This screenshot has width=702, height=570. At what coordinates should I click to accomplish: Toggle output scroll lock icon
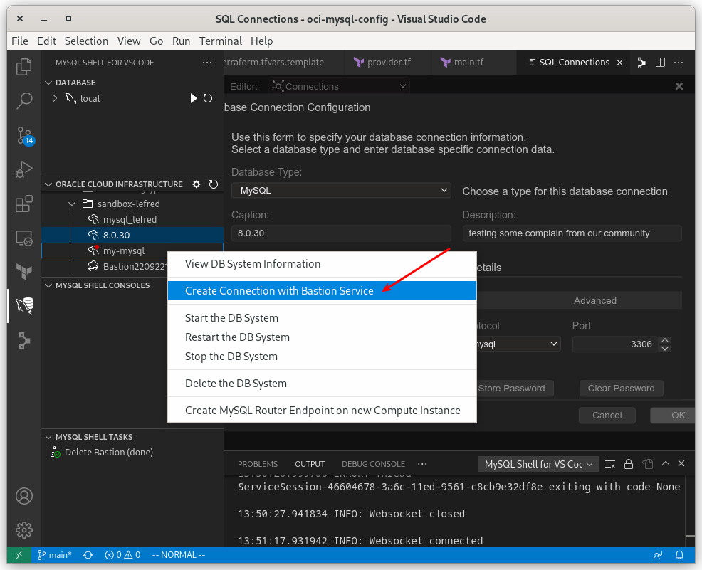pyautogui.click(x=629, y=464)
